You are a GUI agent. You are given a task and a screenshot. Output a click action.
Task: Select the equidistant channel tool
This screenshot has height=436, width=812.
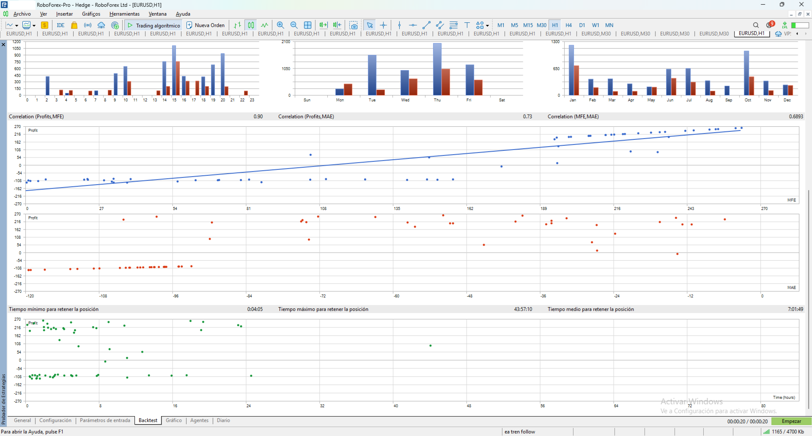[x=440, y=25]
